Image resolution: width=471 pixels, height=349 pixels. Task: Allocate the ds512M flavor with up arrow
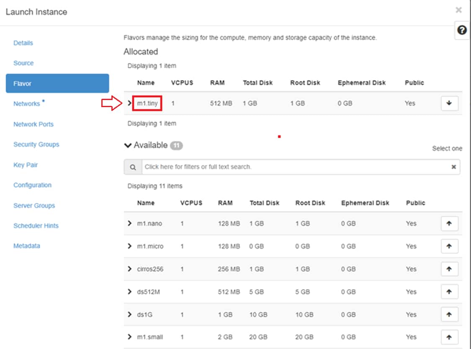click(x=449, y=292)
